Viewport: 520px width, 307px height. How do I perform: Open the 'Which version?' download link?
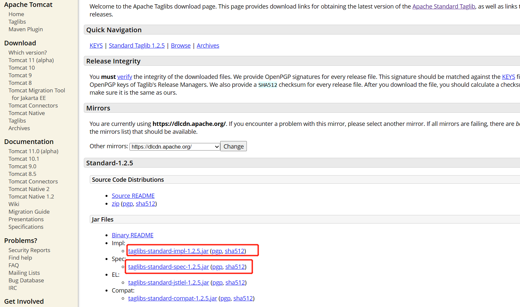click(28, 53)
